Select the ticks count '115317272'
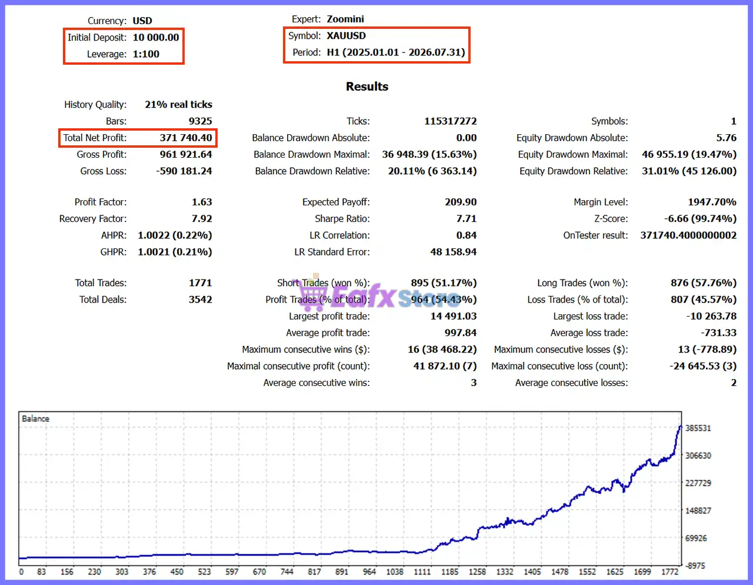The height and width of the screenshot is (585, 753). (451, 121)
